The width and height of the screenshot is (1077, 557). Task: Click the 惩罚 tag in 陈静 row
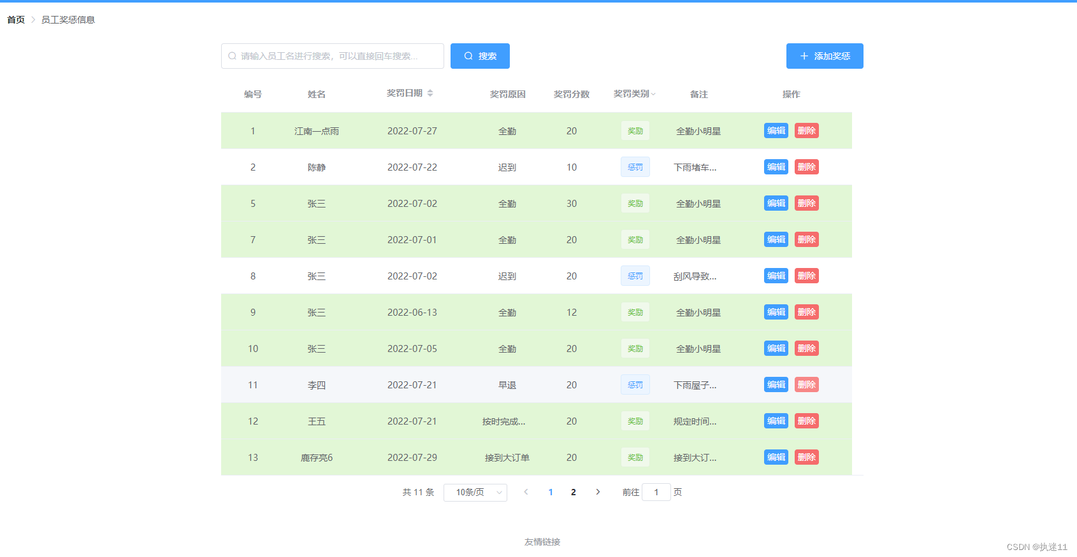[635, 167]
